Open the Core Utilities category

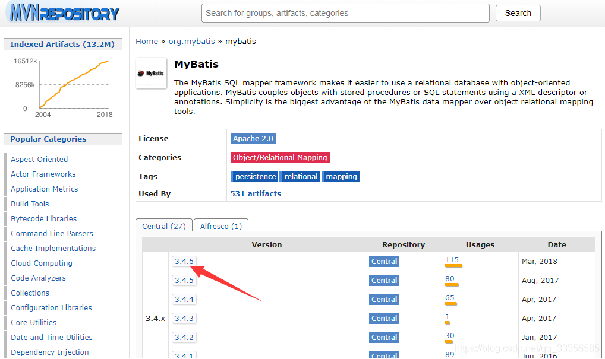tap(33, 322)
